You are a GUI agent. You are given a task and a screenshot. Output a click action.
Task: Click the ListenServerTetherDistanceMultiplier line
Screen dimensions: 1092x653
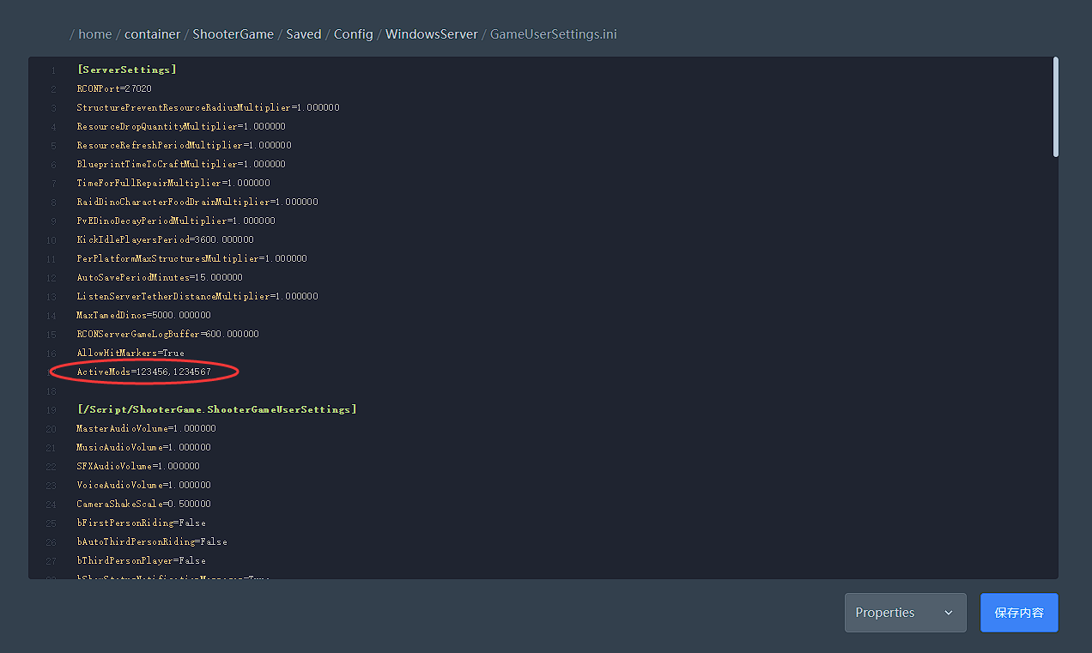pos(197,296)
